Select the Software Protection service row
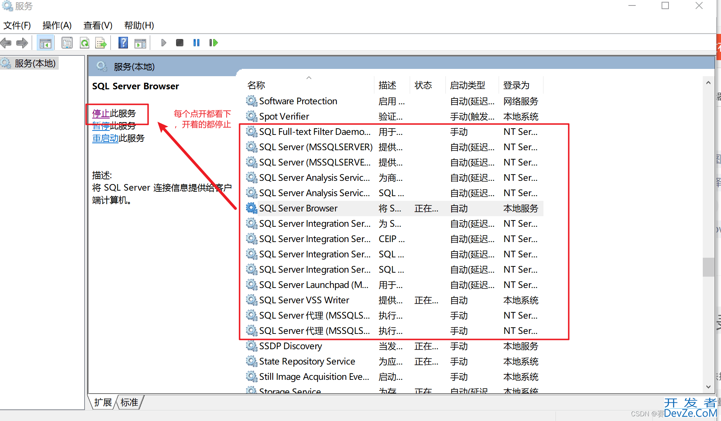Image resolution: width=721 pixels, height=421 pixels. [x=394, y=101]
